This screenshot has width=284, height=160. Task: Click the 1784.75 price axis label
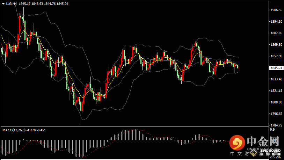(x=276, y=125)
